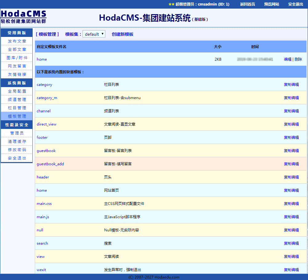Viewport: 308px width, 280px height.
Task: Click 复制编辑 for the header template
Action: tap(291, 177)
